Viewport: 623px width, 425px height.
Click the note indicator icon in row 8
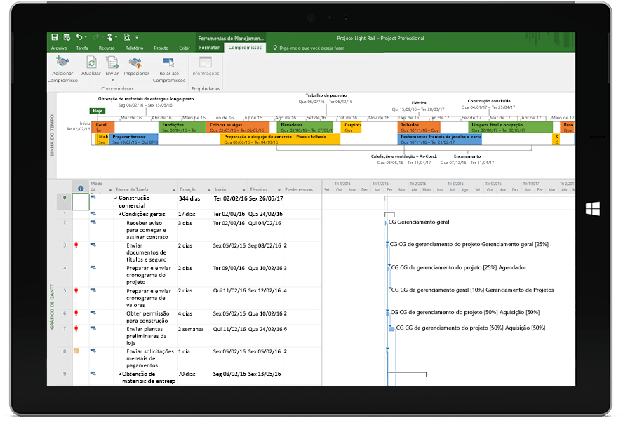point(76,351)
